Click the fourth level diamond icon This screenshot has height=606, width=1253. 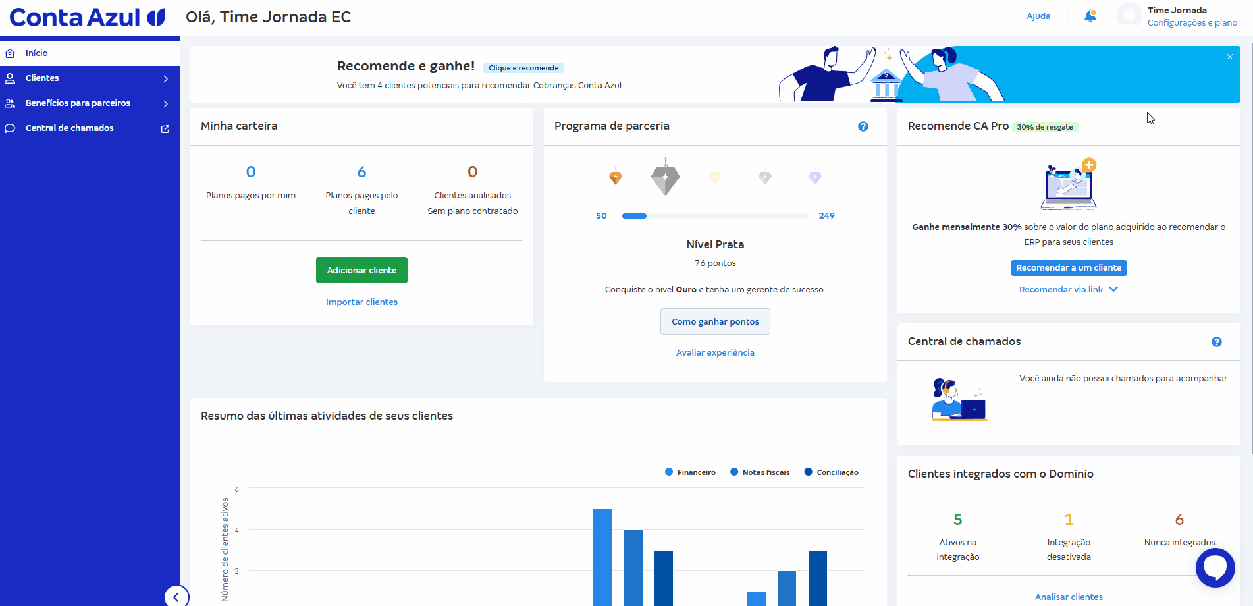765,177
